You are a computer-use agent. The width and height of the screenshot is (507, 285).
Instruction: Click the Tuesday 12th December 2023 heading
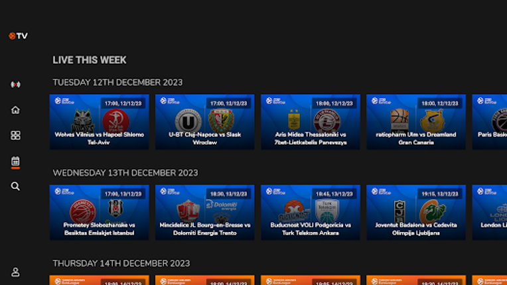pos(117,82)
